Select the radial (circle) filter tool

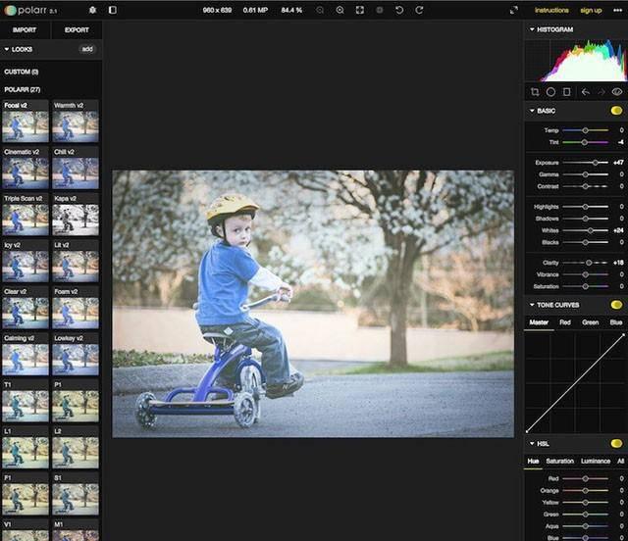pyautogui.click(x=550, y=92)
